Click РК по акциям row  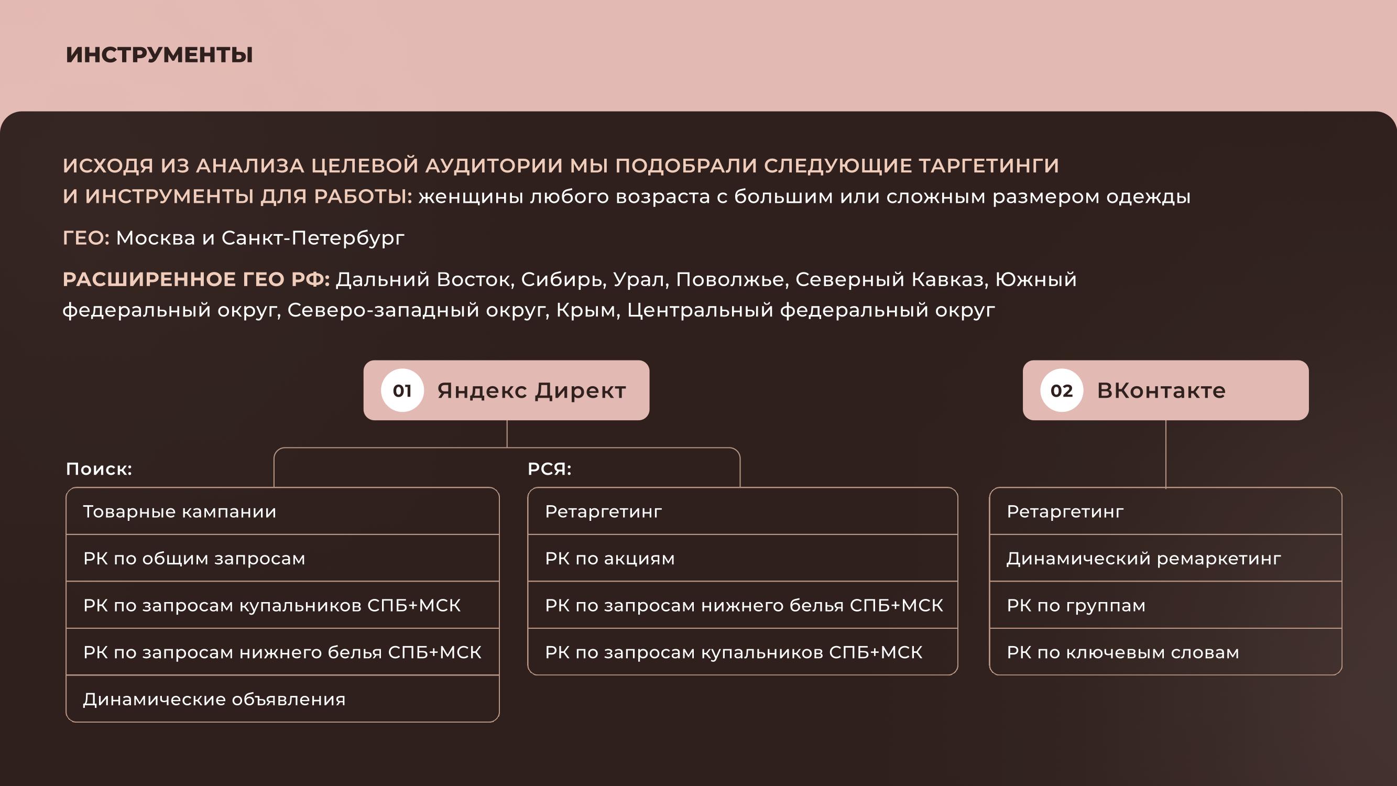(x=742, y=558)
